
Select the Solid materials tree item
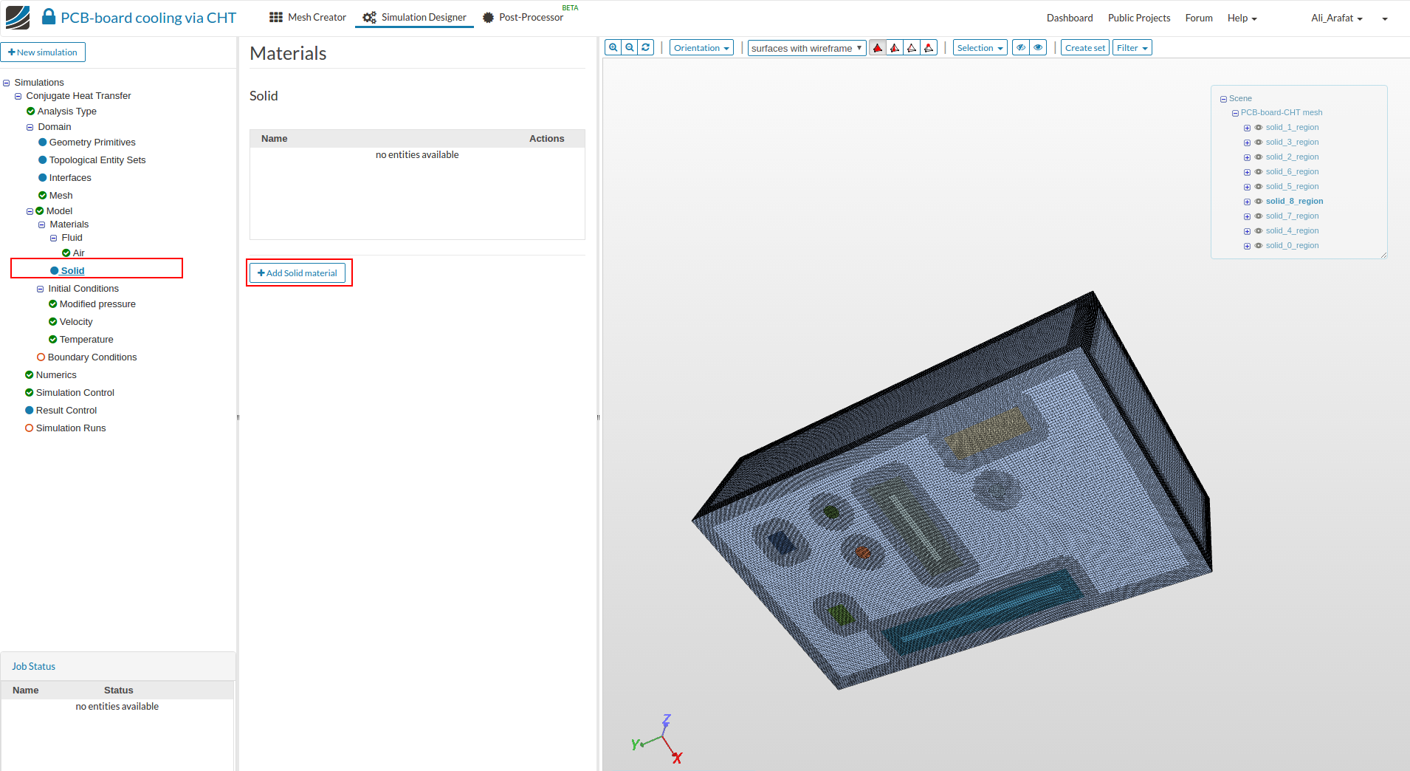(72, 271)
